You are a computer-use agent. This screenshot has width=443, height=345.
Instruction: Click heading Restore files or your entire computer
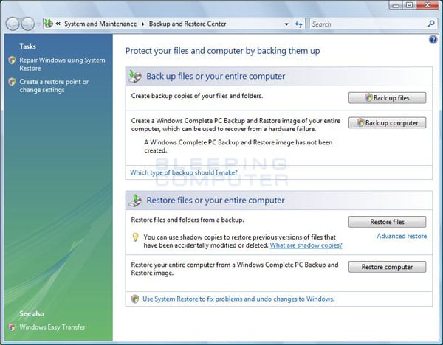tap(216, 201)
